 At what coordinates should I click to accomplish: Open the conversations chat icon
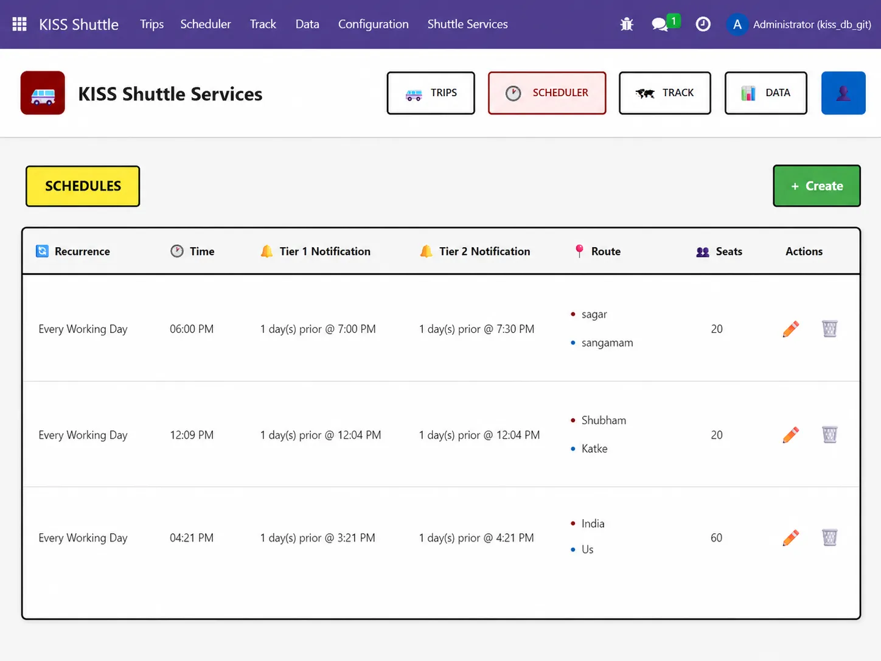(x=660, y=24)
